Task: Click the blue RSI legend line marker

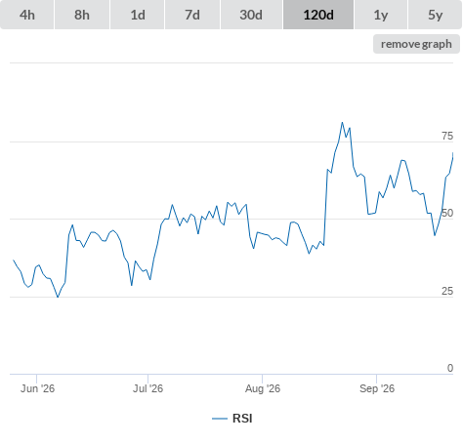Action: (220, 419)
